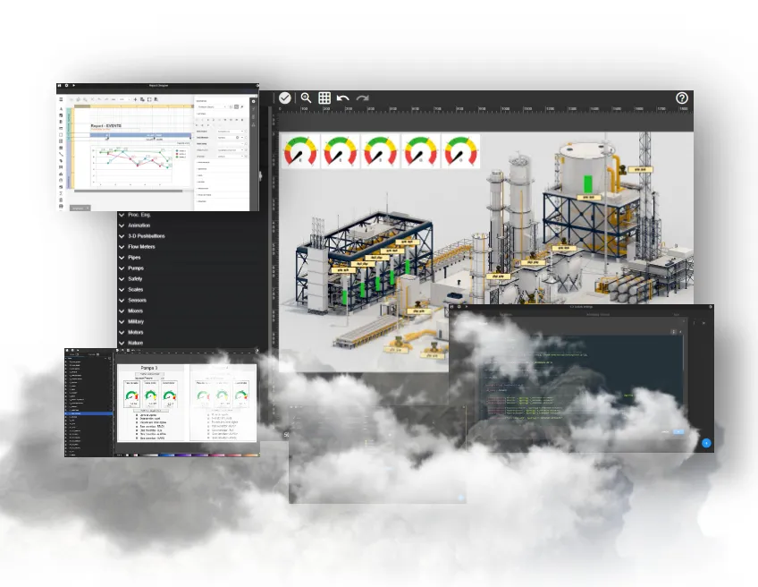Screen dimensions: 758x587
Task: Pick the purple swatch in Pompa window palette
Action: point(184,455)
